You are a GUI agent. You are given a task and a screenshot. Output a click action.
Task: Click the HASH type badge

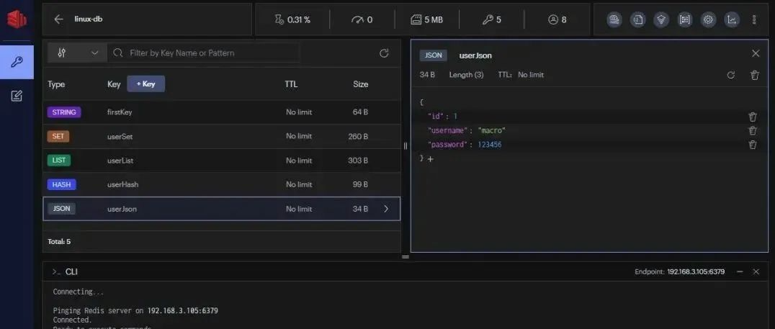62,184
